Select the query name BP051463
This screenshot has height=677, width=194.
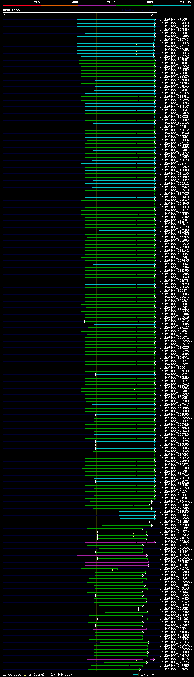(12, 10)
